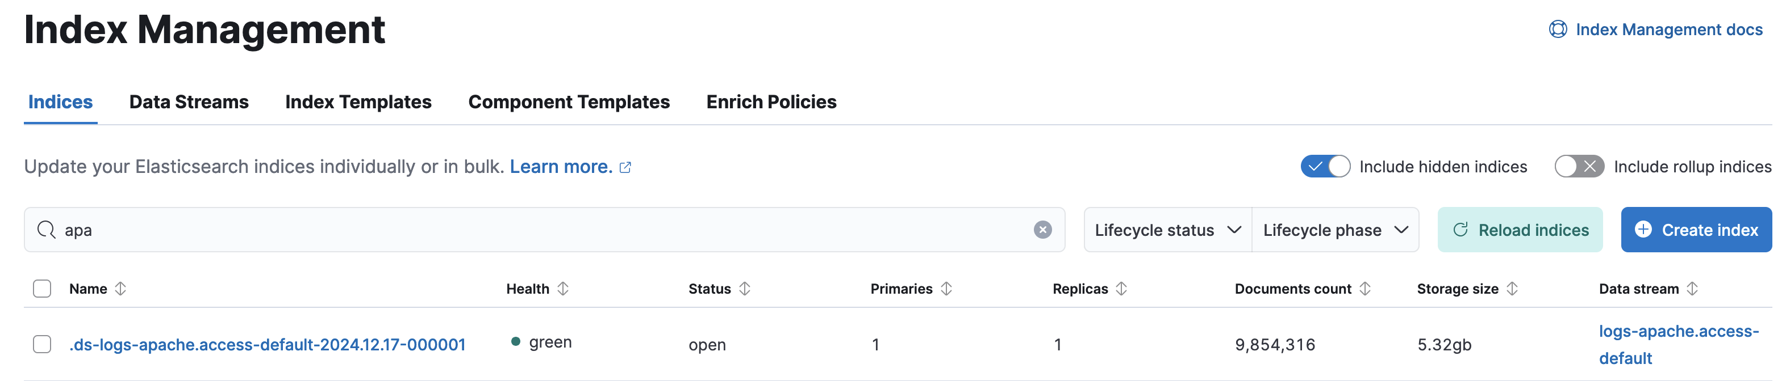Disable Include hidden indices switch
This screenshot has height=381, width=1786.
point(1325,167)
